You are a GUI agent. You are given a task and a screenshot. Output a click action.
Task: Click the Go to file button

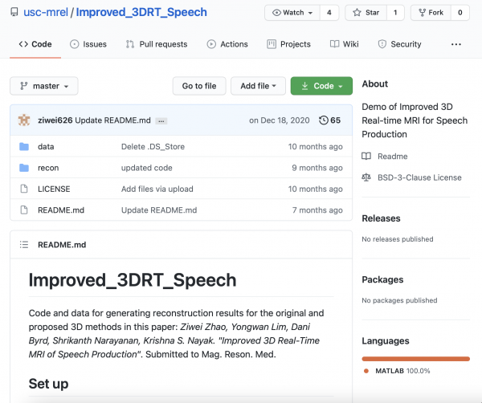coord(198,86)
